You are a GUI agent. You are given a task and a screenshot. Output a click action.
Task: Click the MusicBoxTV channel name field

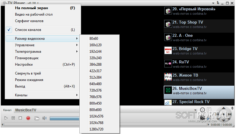tap(47, 110)
